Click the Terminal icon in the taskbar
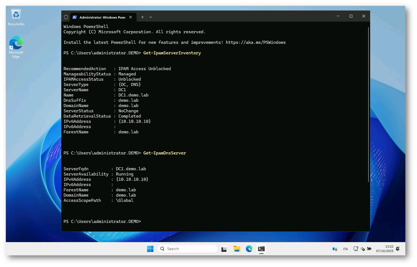 coord(261,249)
